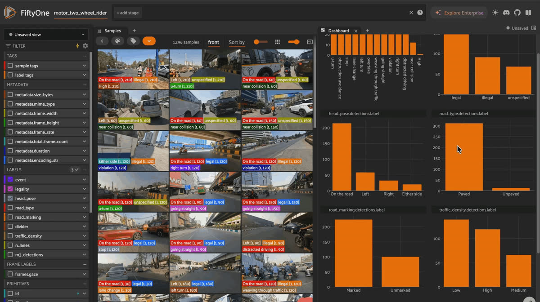540x302 pixels.
Task: Click the split panel layout icon near Unsaved
Action: pyautogui.click(x=535, y=28)
